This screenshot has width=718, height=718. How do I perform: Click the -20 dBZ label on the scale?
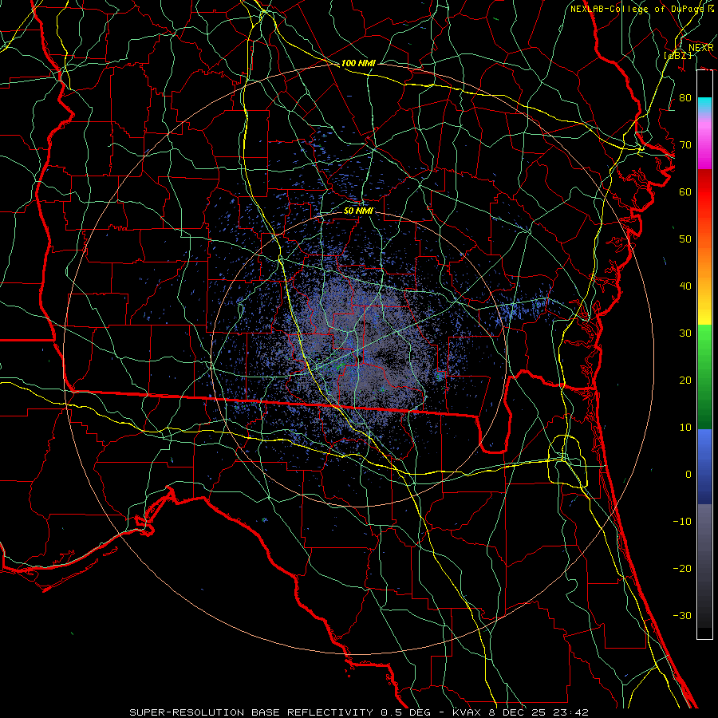[682, 569]
